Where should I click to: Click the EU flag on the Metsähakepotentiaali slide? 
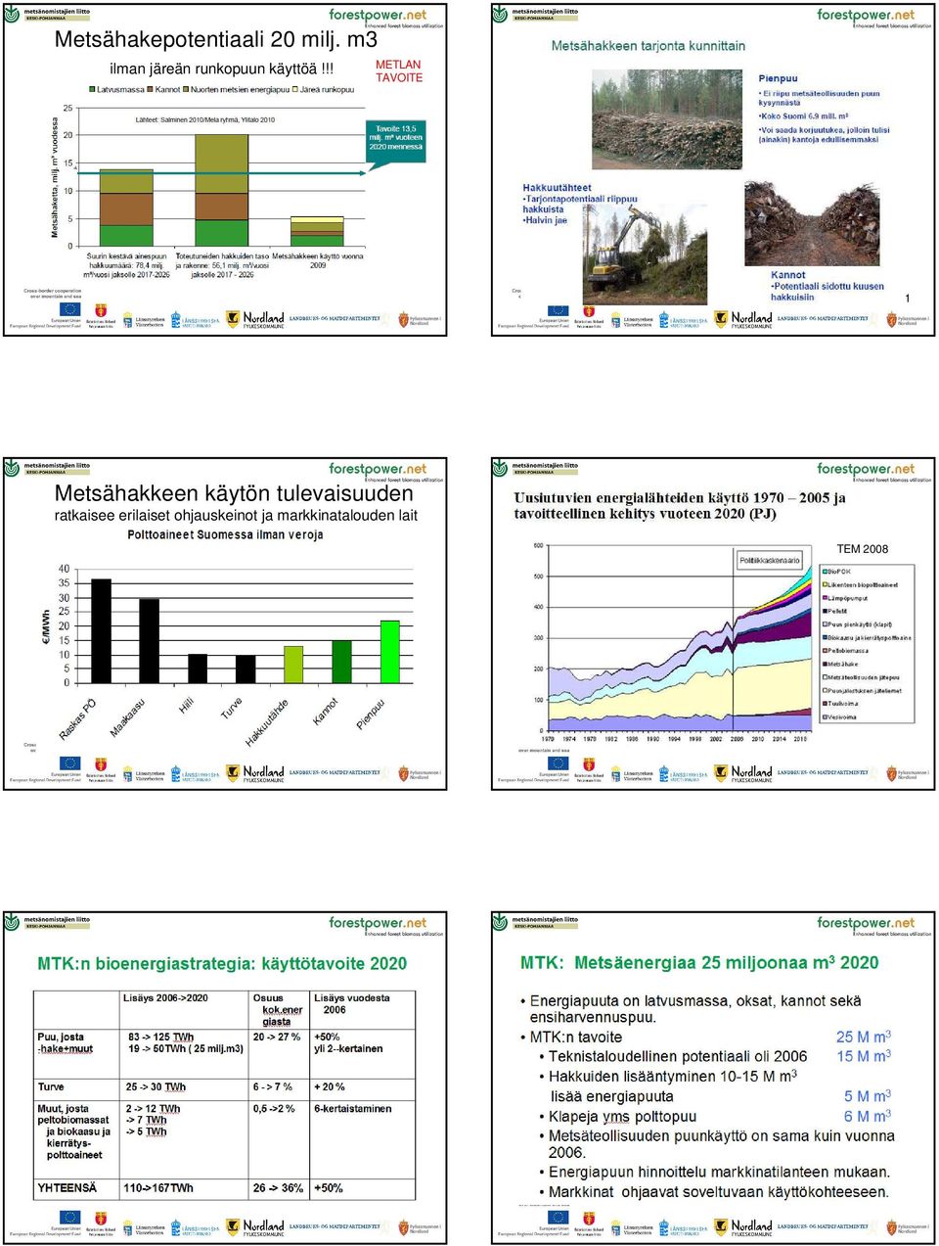(x=69, y=311)
